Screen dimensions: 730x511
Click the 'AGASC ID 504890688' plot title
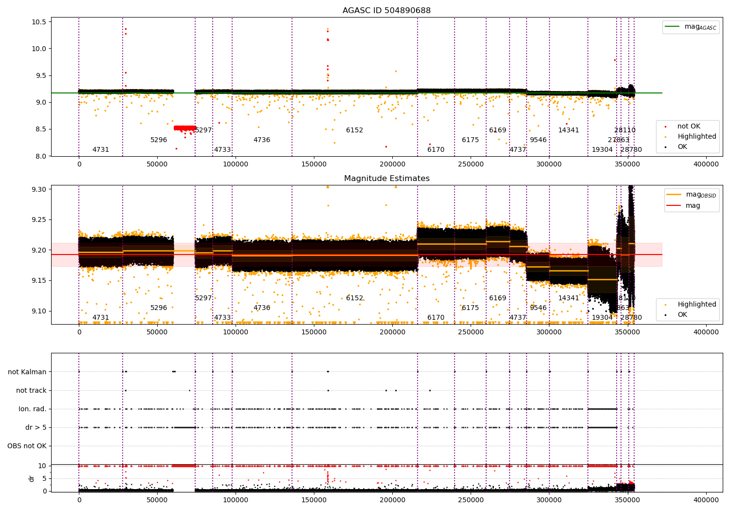coord(386,11)
